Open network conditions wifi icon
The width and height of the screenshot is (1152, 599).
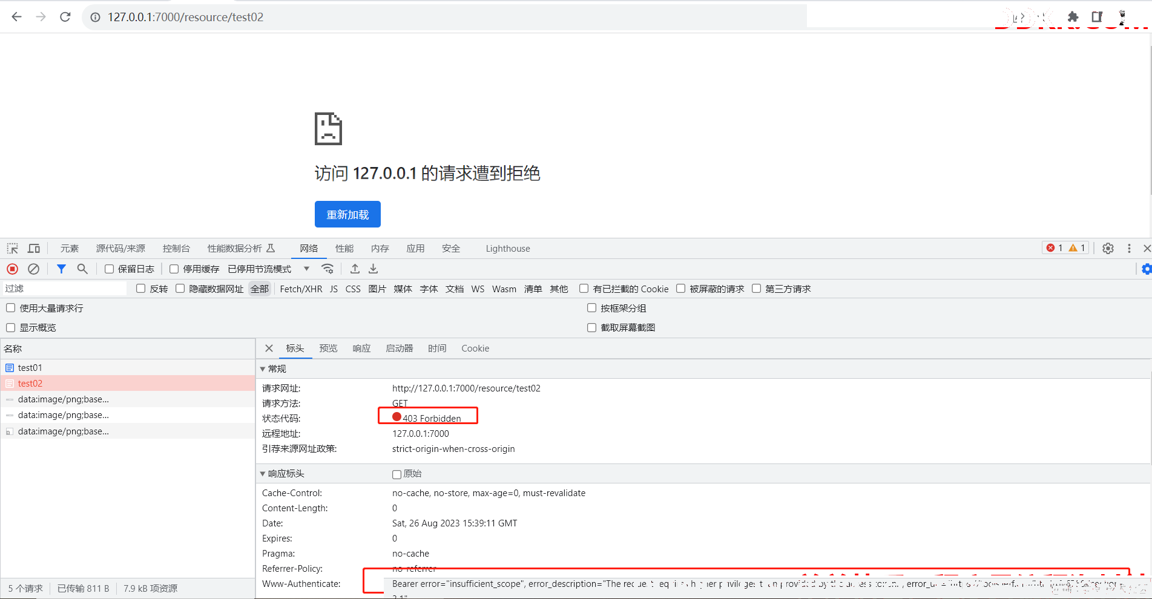pyautogui.click(x=327, y=269)
